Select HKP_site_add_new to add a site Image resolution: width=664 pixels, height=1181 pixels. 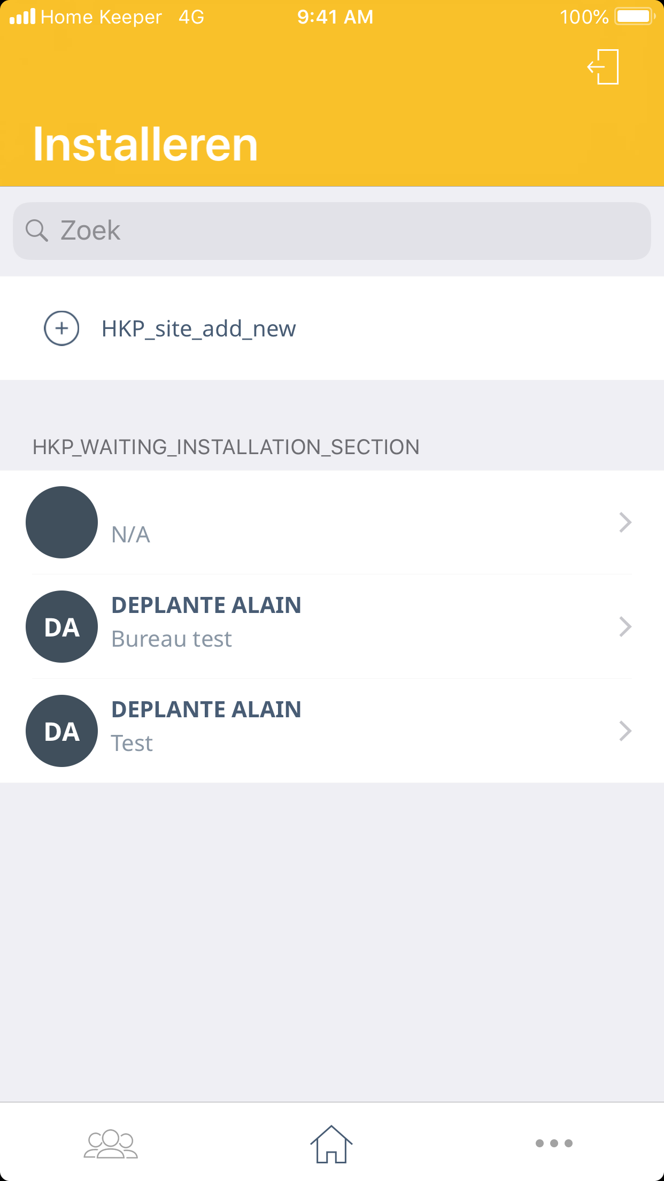coord(198,328)
